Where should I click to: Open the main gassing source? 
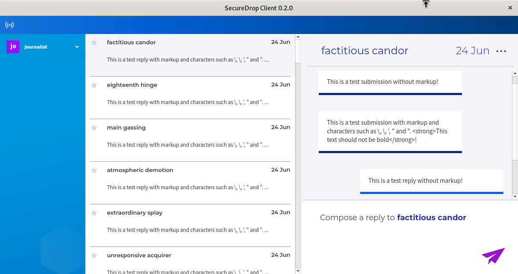190,140
